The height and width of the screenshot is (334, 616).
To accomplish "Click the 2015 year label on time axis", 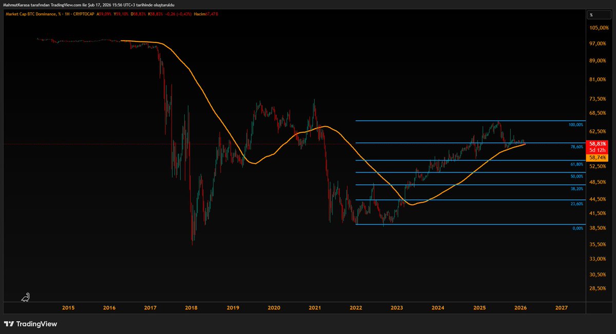I will click(68, 308).
